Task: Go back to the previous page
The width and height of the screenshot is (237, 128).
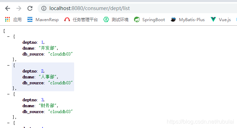Action: coord(8,8)
